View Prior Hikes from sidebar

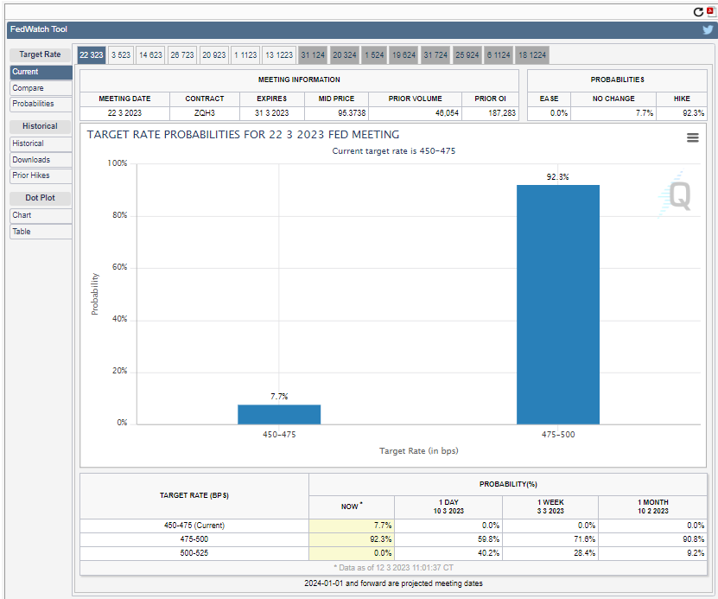(41, 175)
